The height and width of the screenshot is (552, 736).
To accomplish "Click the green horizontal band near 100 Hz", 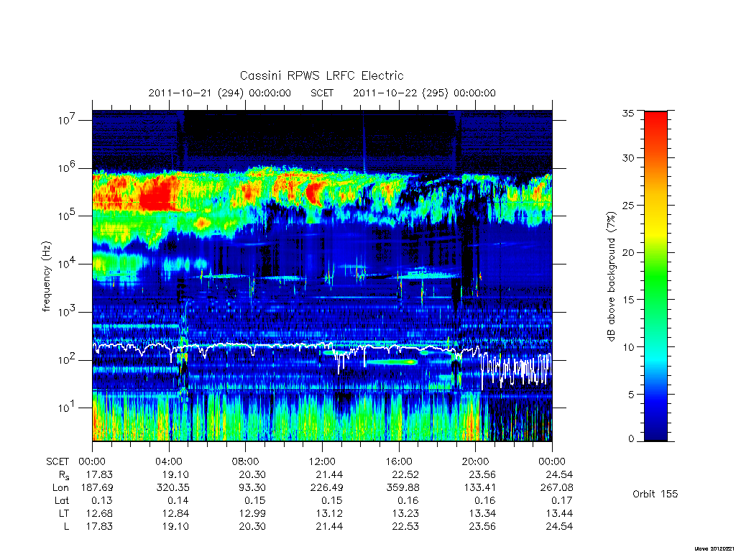I will [392, 362].
